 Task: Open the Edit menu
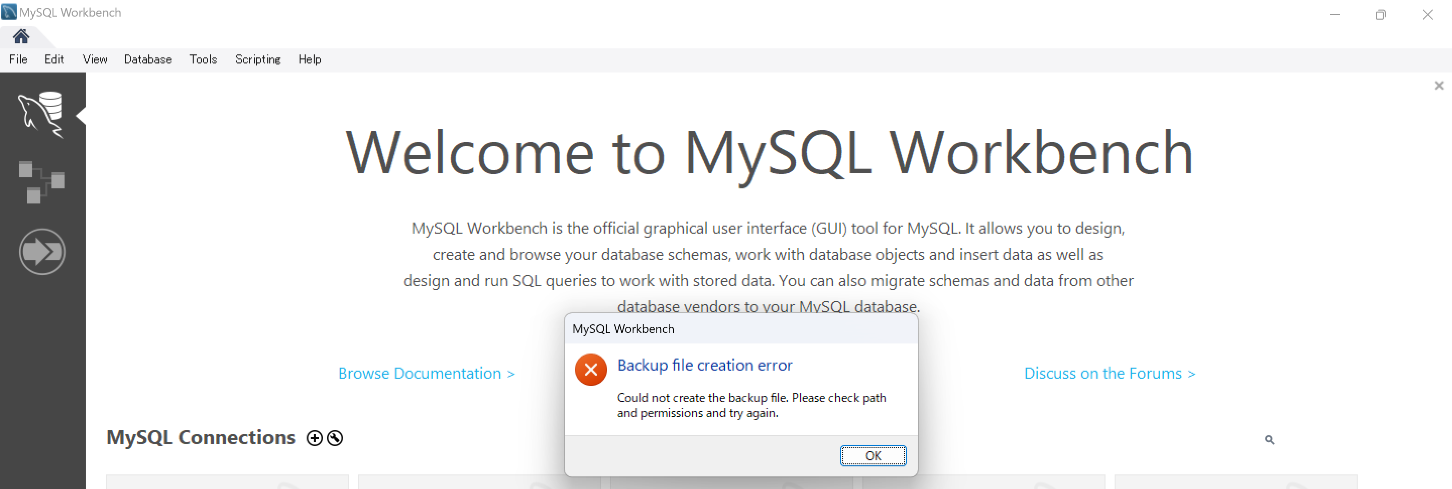point(54,59)
